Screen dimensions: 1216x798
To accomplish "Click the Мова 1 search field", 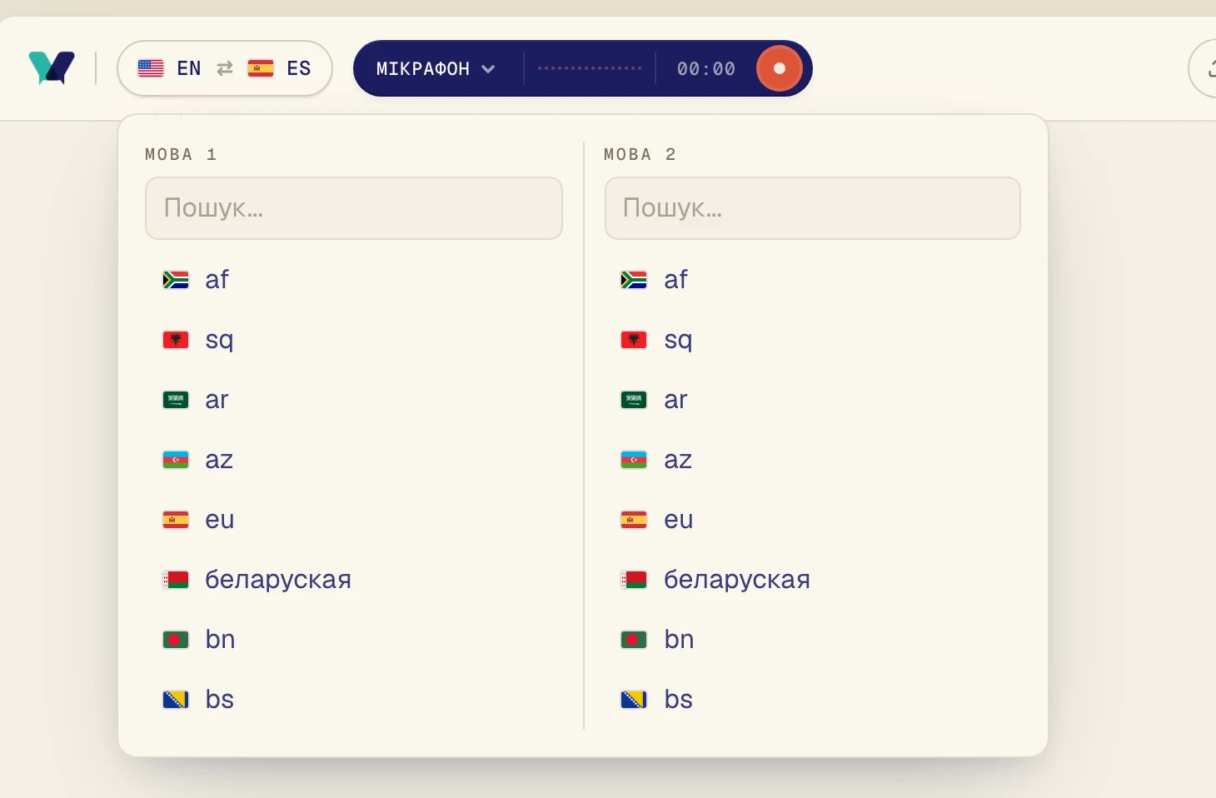I will (x=354, y=208).
